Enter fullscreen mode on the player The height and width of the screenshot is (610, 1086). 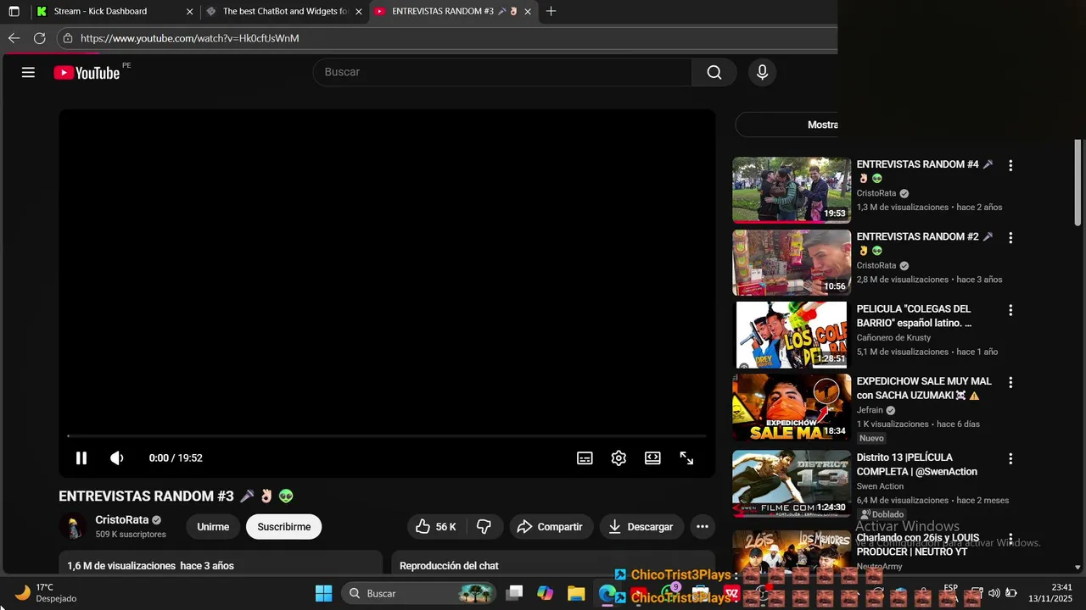tap(686, 457)
